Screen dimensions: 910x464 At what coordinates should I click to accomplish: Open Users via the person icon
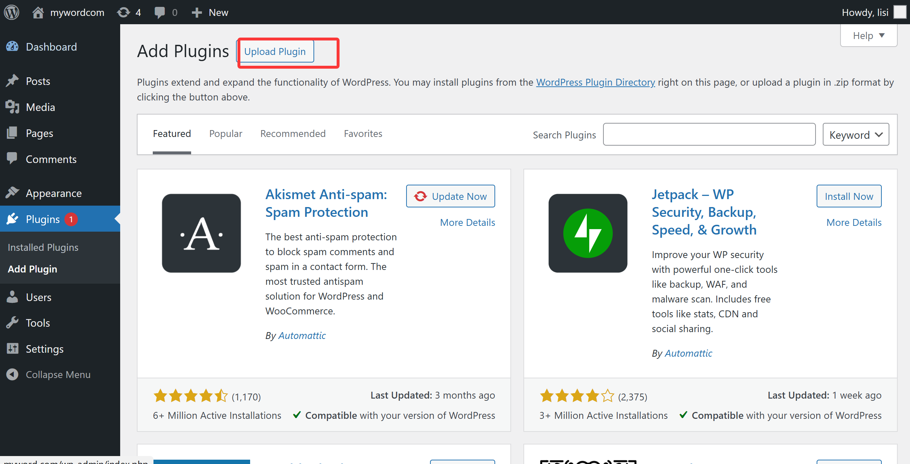pos(12,297)
